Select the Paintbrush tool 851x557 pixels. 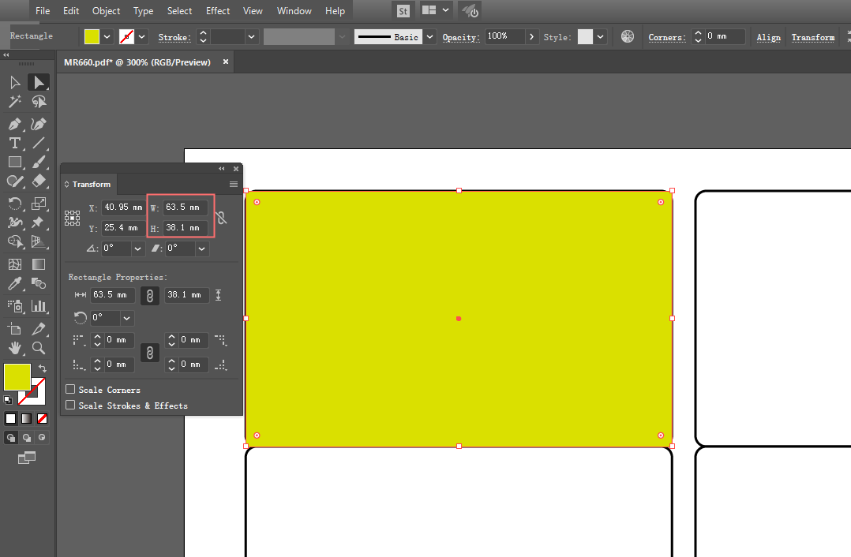[x=39, y=163]
